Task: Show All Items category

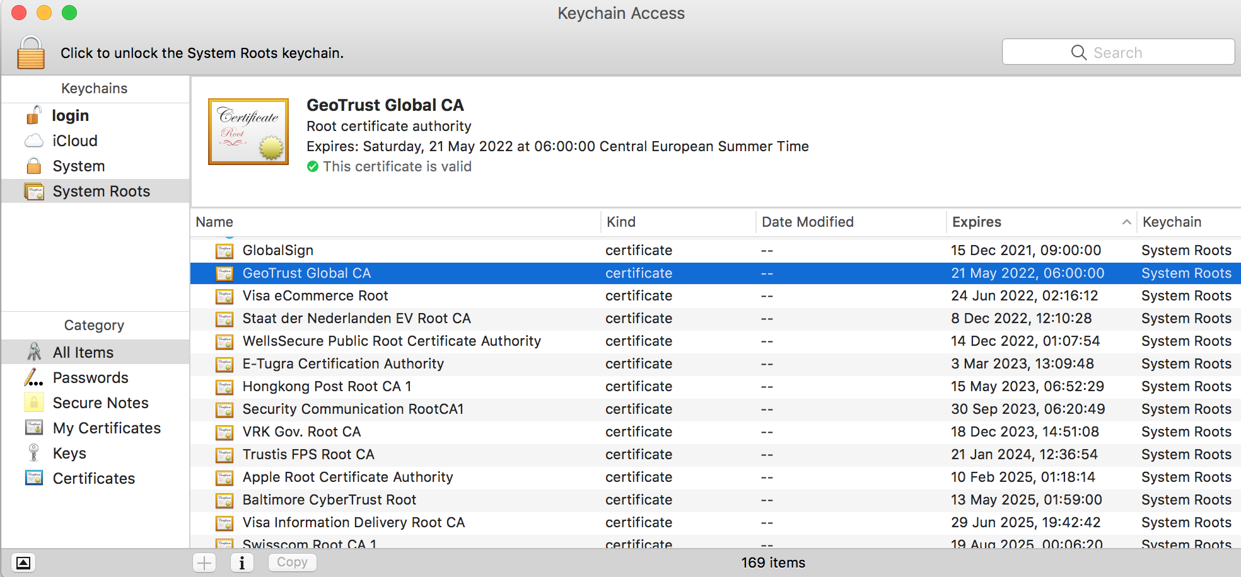Action: point(95,352)
